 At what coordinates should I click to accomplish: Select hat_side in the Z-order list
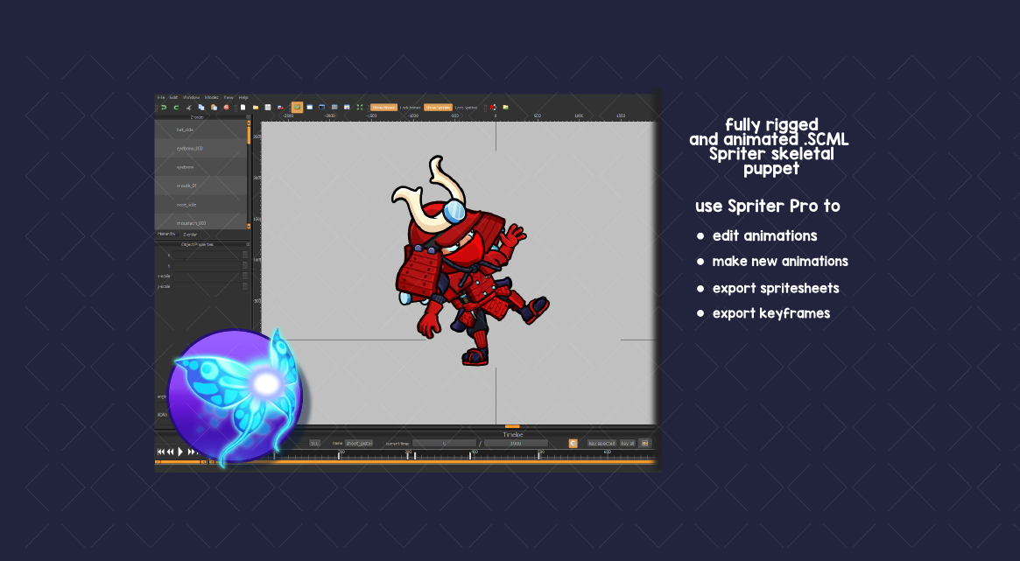200,130
